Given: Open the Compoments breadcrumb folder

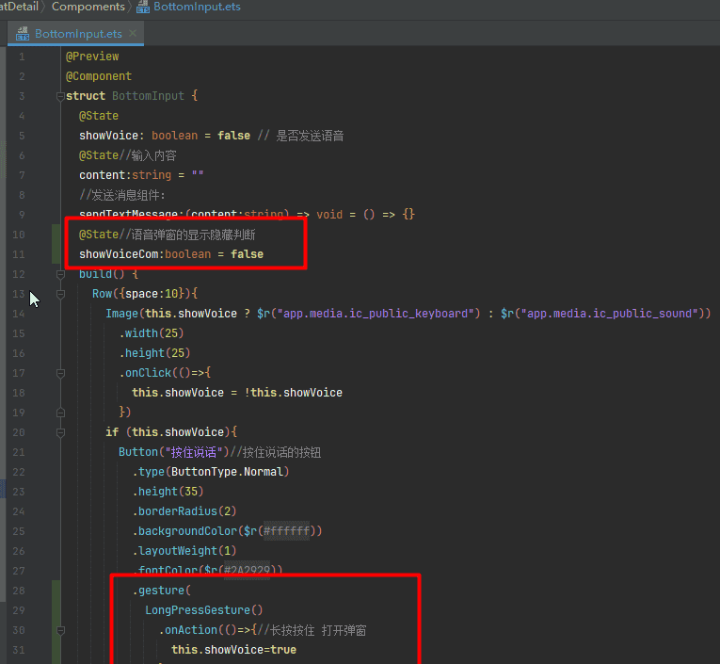Looking at the screenshot, I should tap(88, 7).
